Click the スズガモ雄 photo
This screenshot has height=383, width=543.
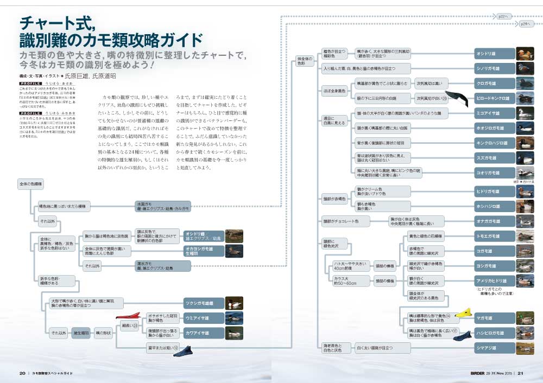click(x=525, y=158)
